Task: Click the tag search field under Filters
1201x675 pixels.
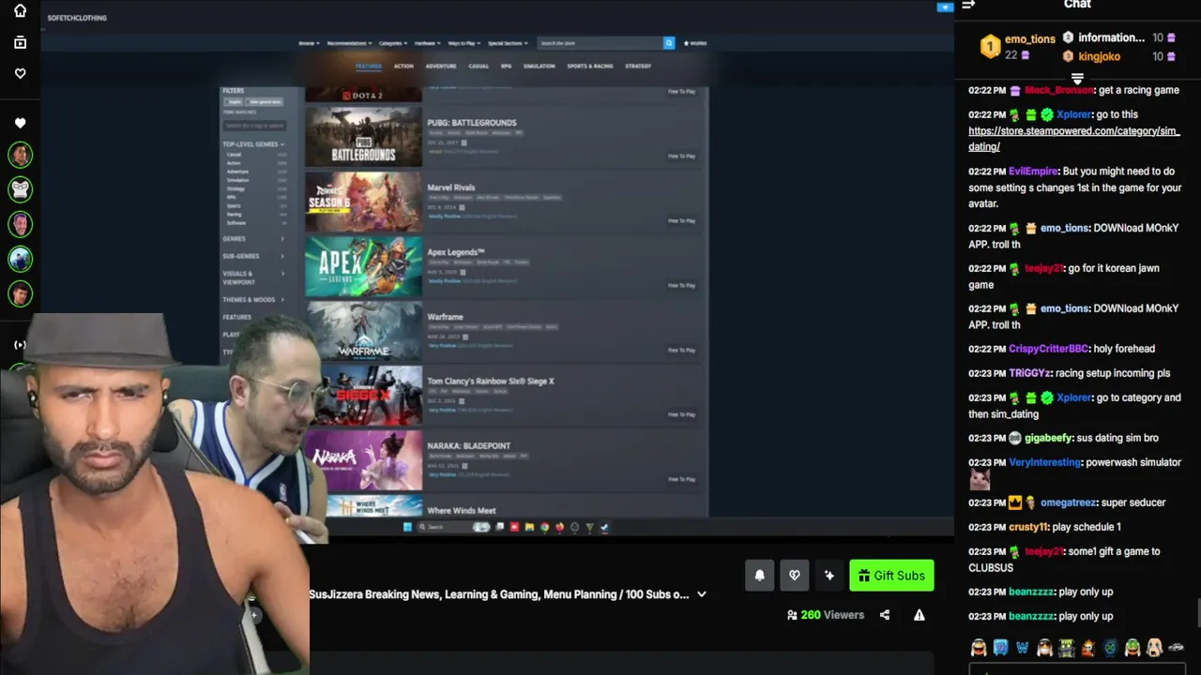Action: 254,126
